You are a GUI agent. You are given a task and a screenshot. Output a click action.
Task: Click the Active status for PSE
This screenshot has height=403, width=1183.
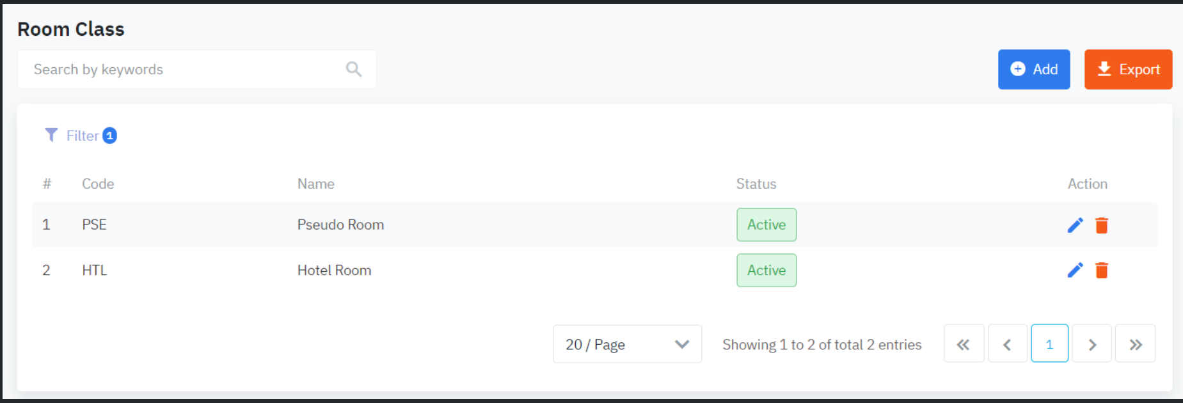(766, 225)
